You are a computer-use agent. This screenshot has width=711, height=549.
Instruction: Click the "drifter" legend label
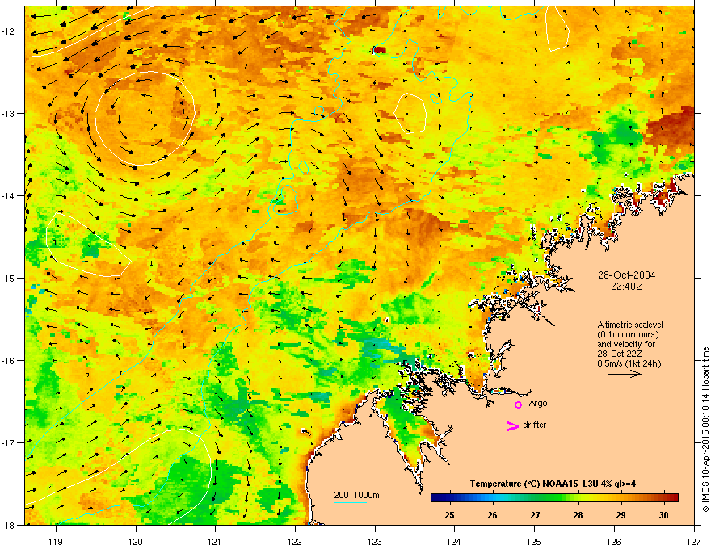pos(535,425)
